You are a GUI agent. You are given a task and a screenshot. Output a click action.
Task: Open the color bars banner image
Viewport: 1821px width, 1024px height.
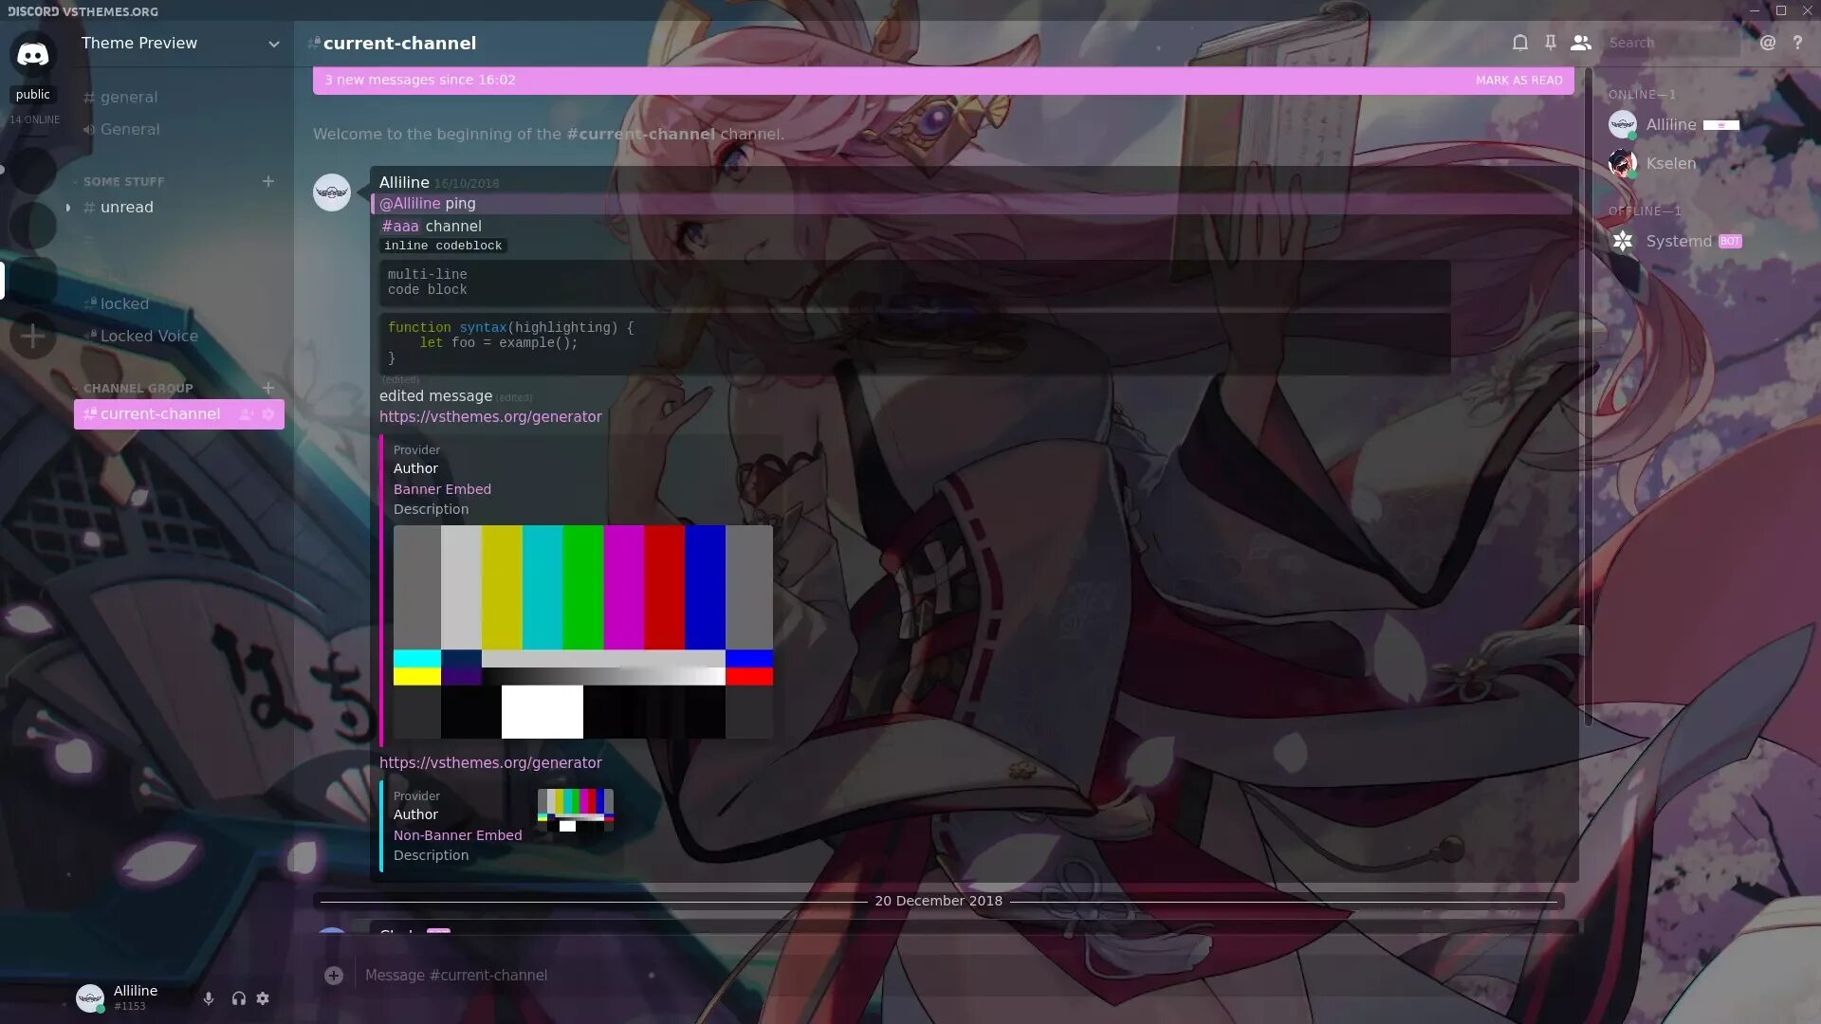pos(583,631)
